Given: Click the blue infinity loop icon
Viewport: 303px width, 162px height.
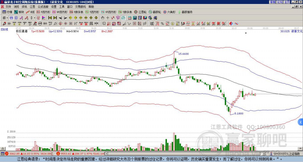Looking at the screenshot, I should click(236, 24).
